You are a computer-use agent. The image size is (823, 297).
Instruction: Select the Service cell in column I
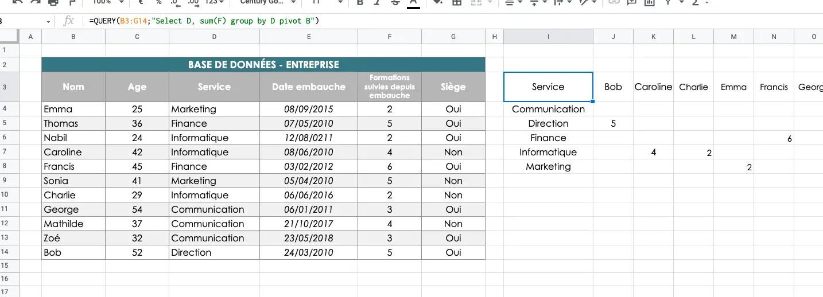[548, 87]
